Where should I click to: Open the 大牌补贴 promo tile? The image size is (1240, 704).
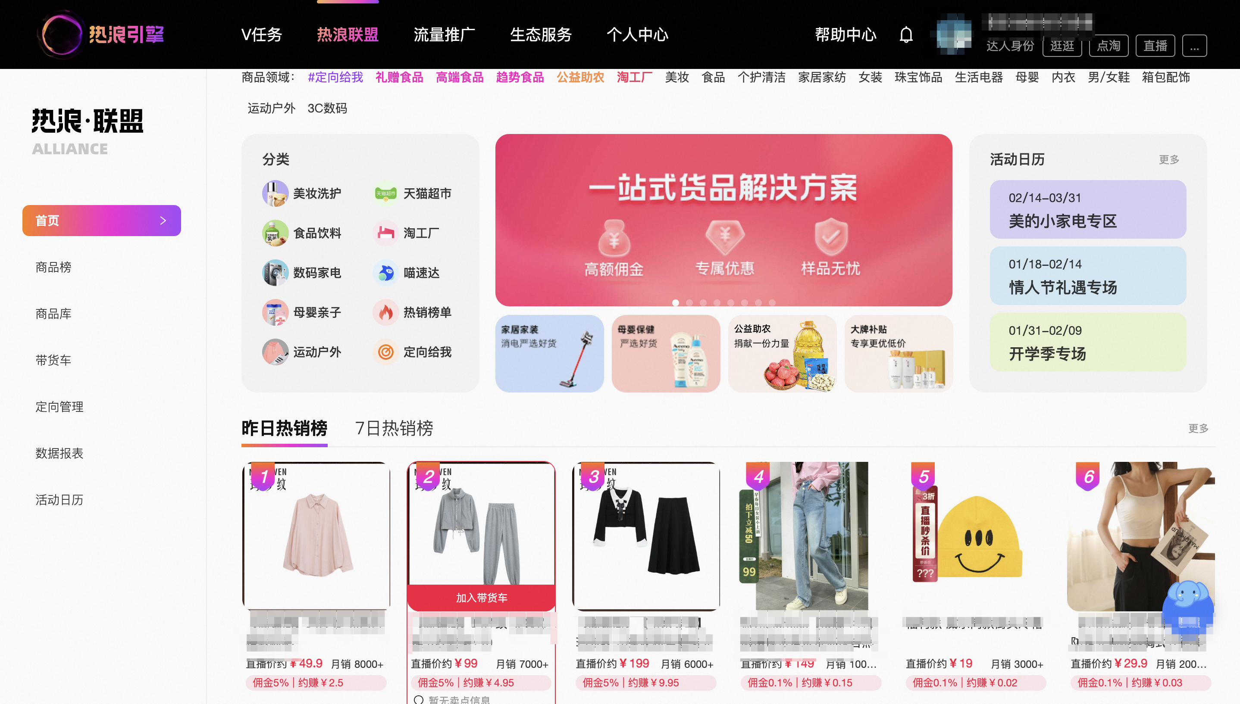899,353
